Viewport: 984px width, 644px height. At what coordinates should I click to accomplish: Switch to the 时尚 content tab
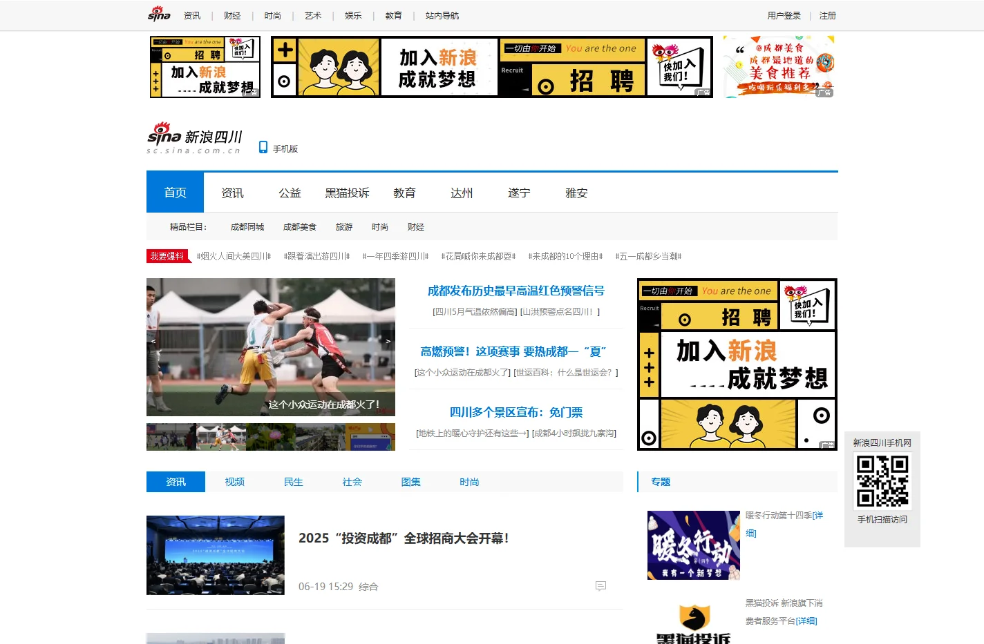pos(469,482)
